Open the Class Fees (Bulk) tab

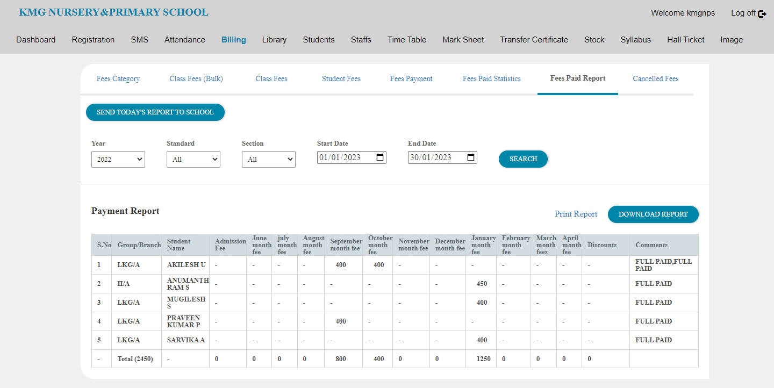pyautogui.click(x=196, y=78)
